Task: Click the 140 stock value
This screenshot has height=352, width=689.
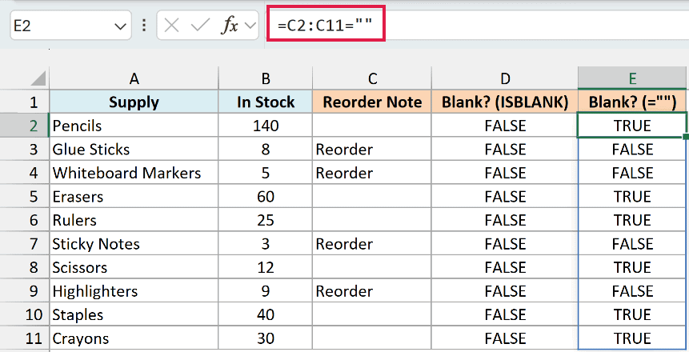Action: pyautogui.click(x=266, y=126)
